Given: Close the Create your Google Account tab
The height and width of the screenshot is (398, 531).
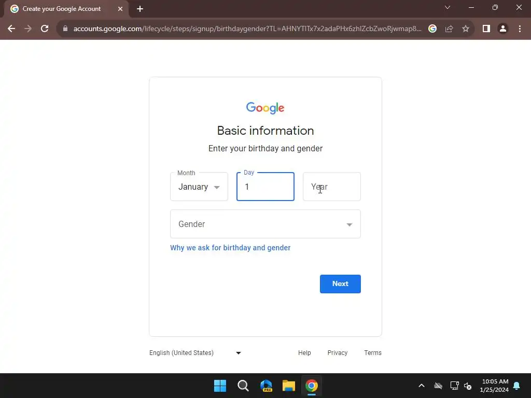Looking at the screenshot, I should [x=120, y=9].
